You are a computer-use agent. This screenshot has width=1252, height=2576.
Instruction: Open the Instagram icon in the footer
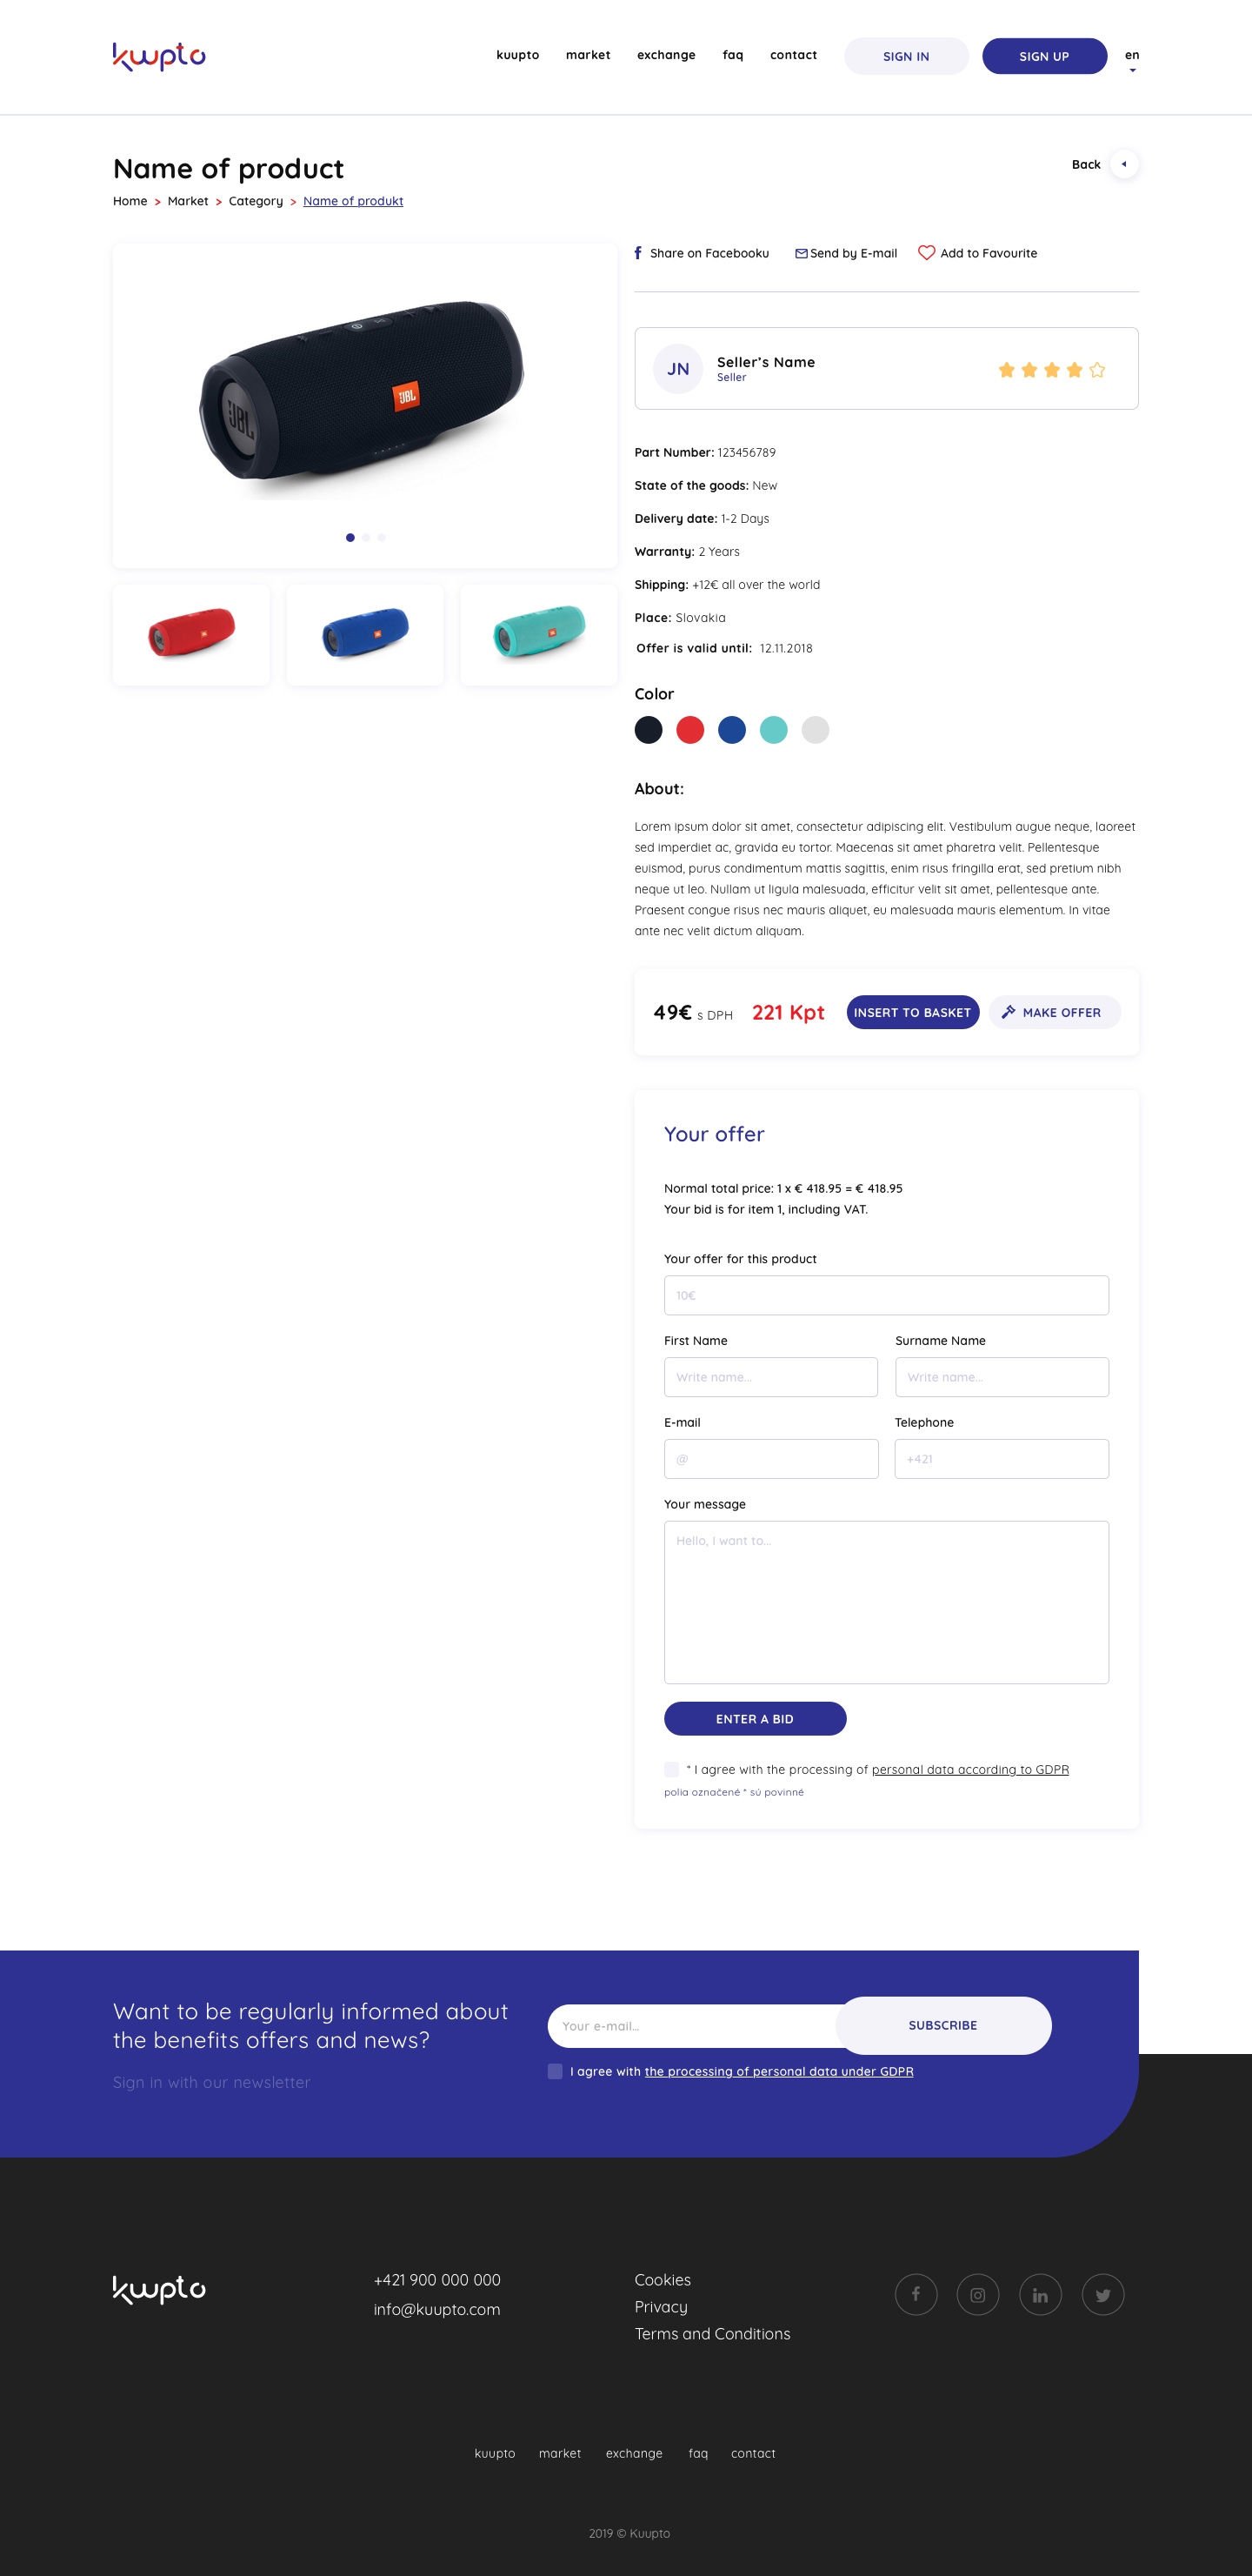pos(977,2294)
